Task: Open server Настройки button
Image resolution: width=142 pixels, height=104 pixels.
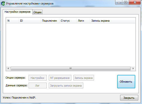Action: pyautogui.click(x=38, y=78)
